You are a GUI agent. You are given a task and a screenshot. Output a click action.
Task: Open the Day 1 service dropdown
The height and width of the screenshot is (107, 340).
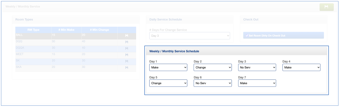point(168,67)
